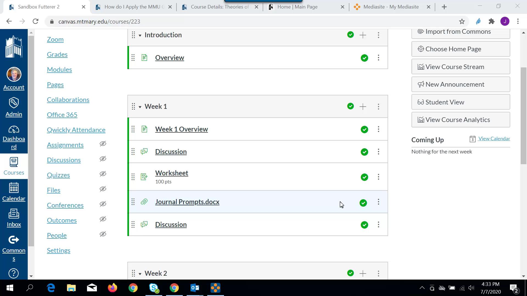The height and width of the screenshot is (296, 527).
Task: Collapse the Week 2 module
Action: (140, 273)
